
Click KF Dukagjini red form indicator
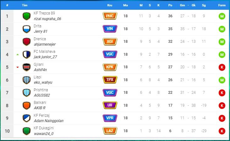(222, 131)
